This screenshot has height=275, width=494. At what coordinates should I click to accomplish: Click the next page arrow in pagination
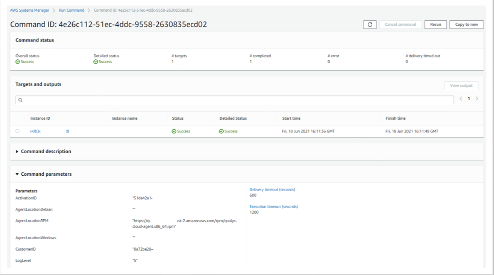476,98
